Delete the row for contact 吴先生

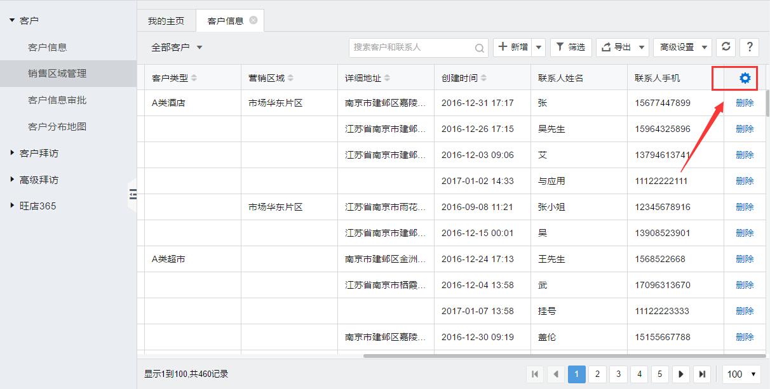tap(745, 129)
